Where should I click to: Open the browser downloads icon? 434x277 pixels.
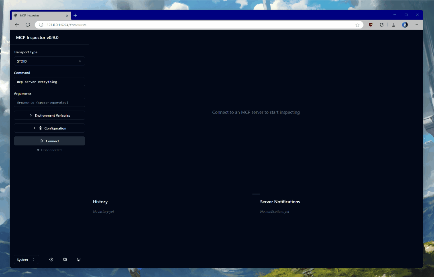point(393,24)
